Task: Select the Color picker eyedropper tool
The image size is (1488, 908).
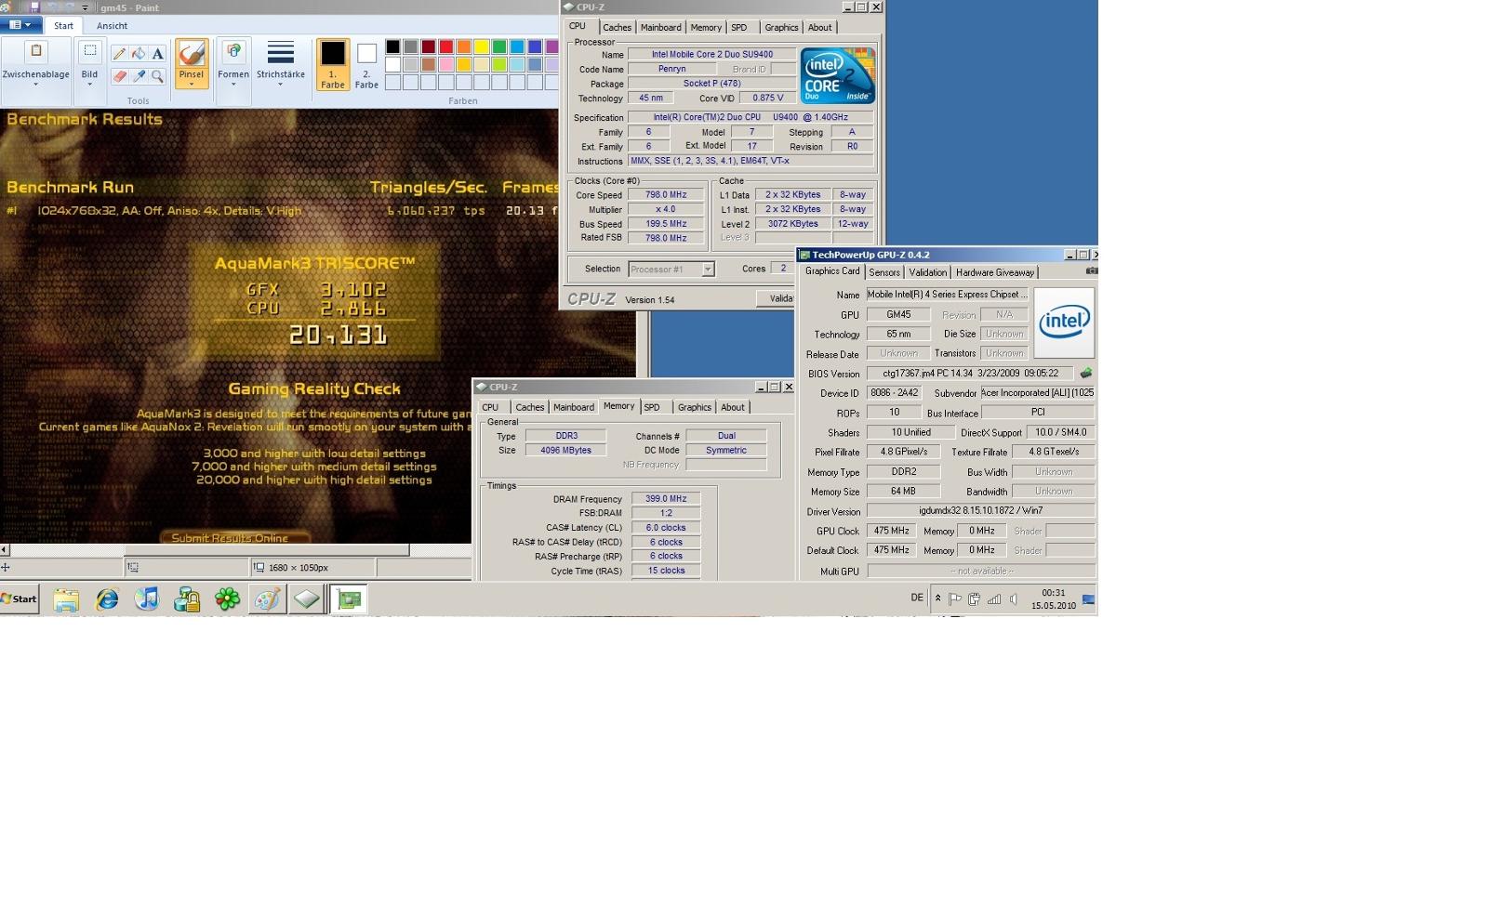Action: (139, 76)
